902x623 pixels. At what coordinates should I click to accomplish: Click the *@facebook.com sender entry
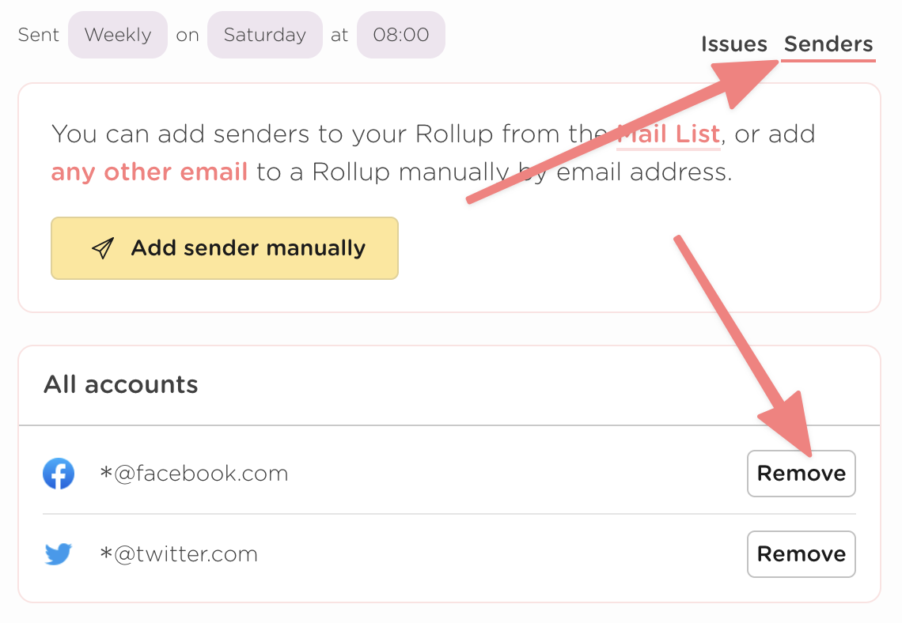194,473
